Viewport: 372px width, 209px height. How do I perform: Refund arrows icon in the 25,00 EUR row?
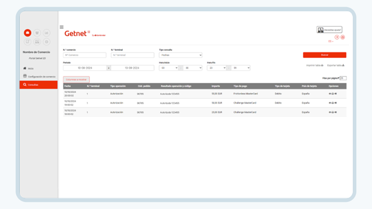pos(336,112)
